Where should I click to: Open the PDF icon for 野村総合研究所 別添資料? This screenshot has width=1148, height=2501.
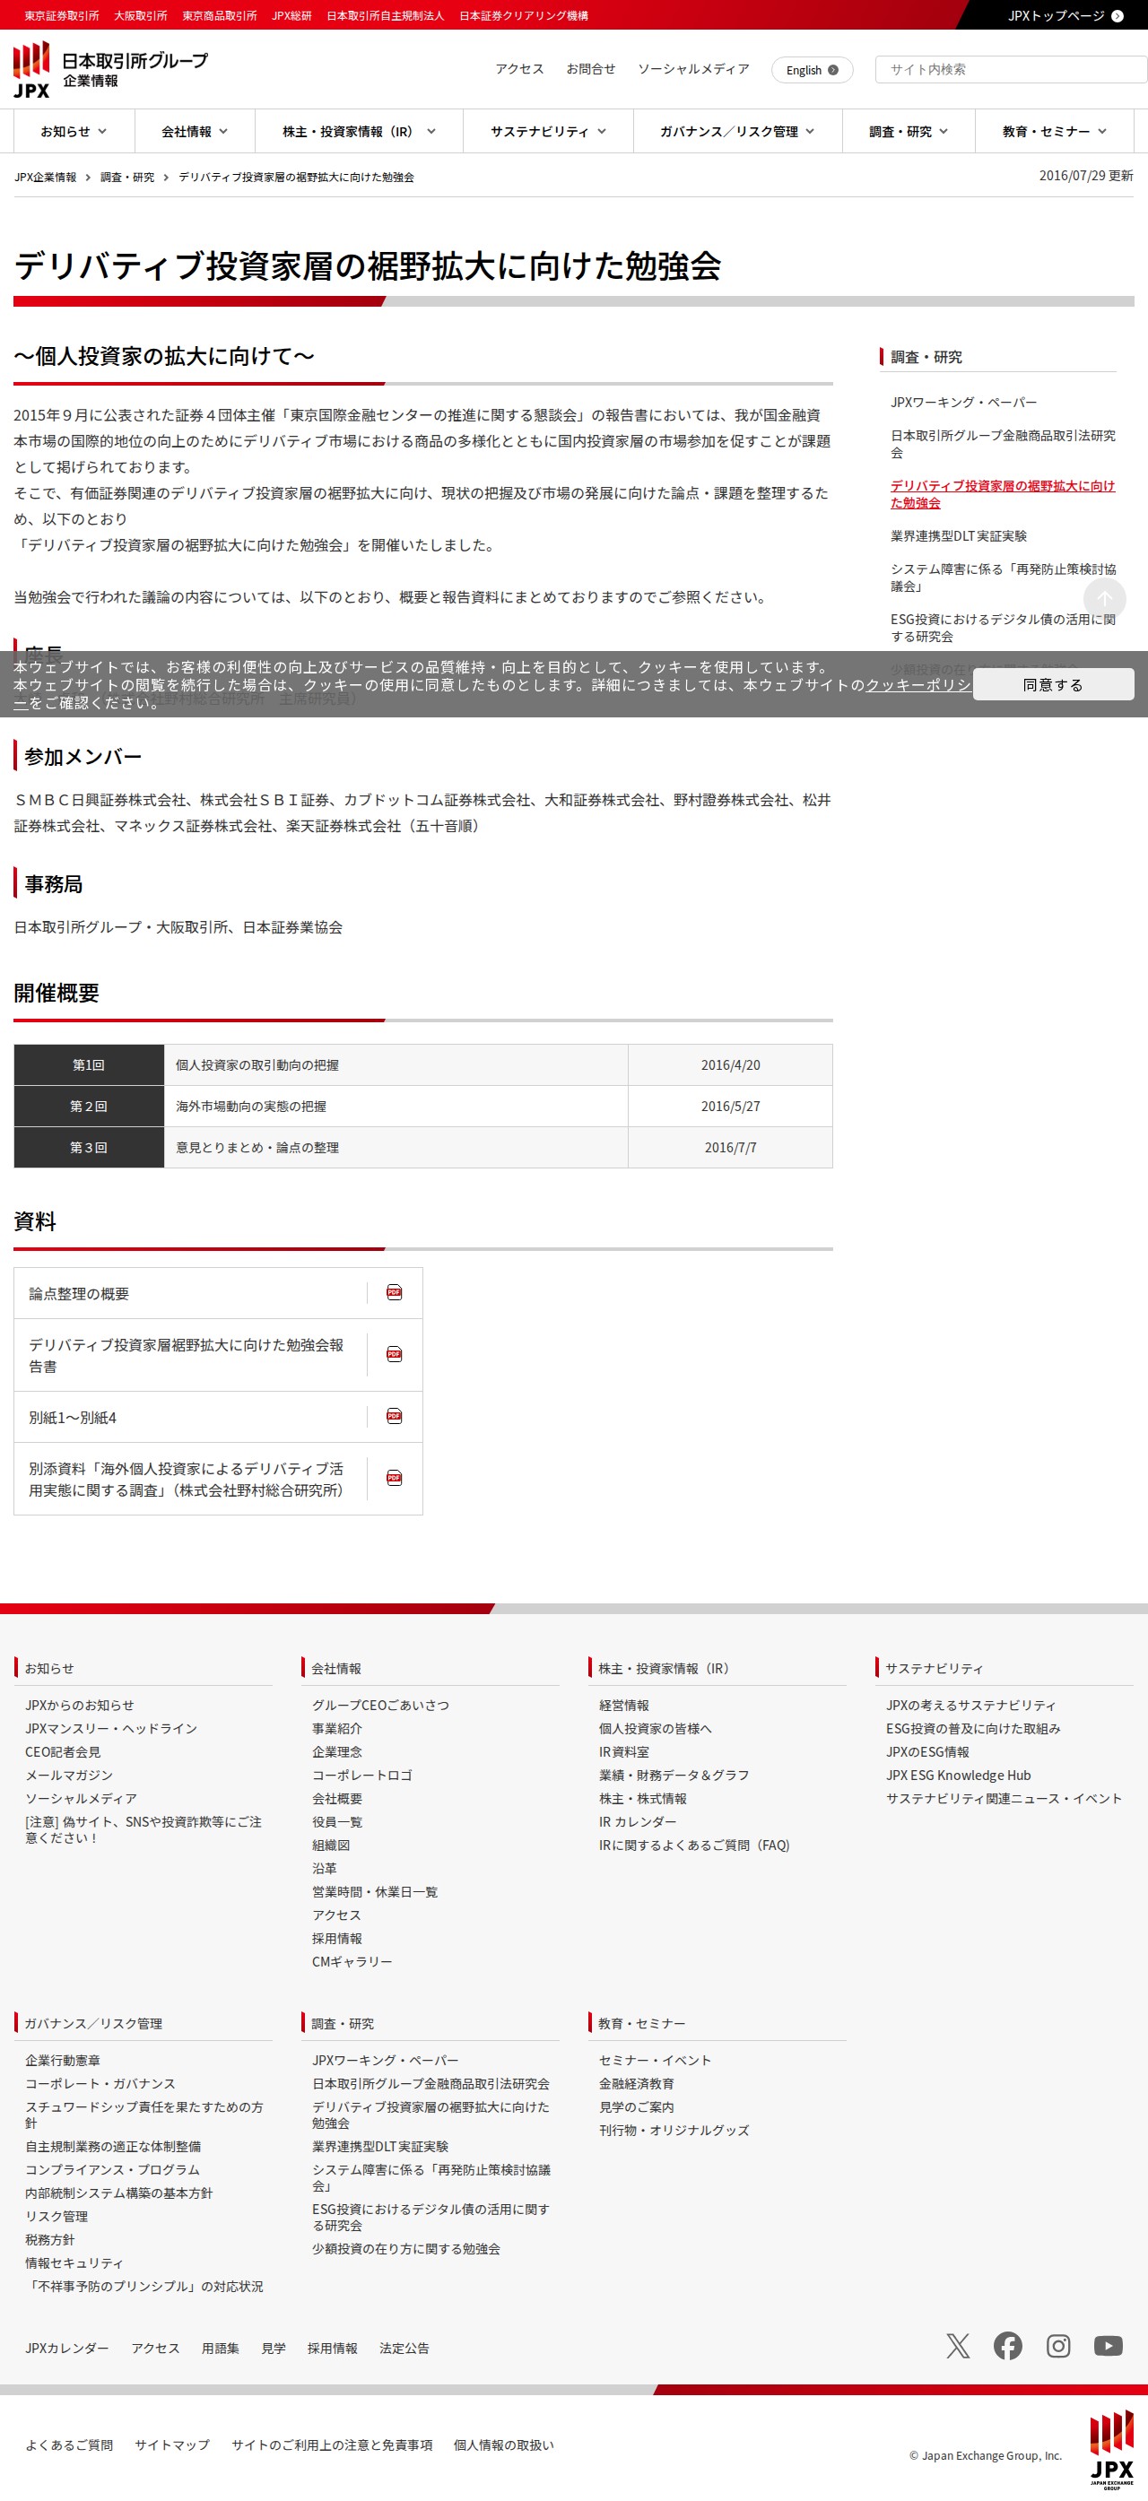[395, 1478]
